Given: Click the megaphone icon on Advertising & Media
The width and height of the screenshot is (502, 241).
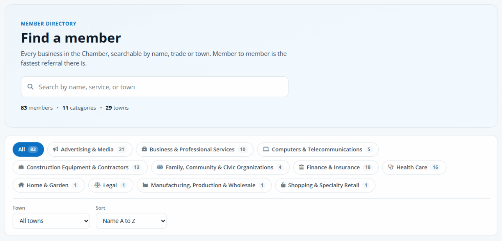Looking at the screenshot, I should pos(56,149).
